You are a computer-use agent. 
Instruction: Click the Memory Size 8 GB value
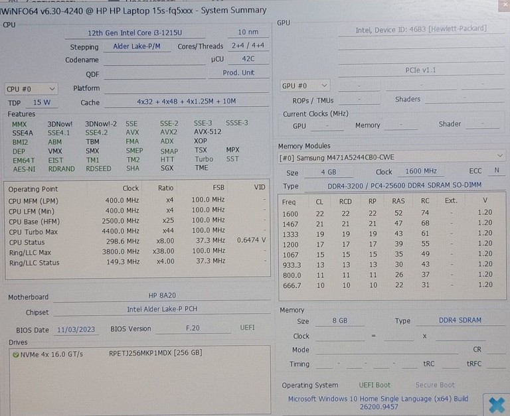(x=340, y=320)
